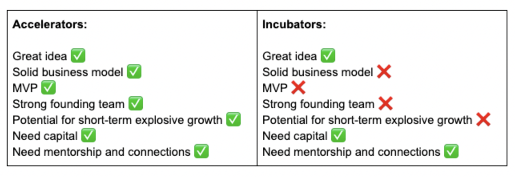The image size is (515, 177).
Task: Click the Incubators heading
Action: (294, 25)
